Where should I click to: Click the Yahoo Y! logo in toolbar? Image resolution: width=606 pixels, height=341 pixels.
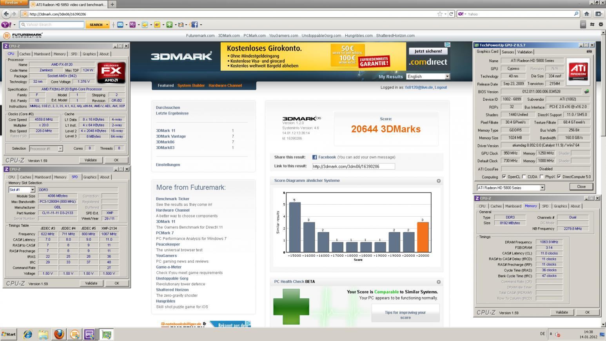pos(6,24)
